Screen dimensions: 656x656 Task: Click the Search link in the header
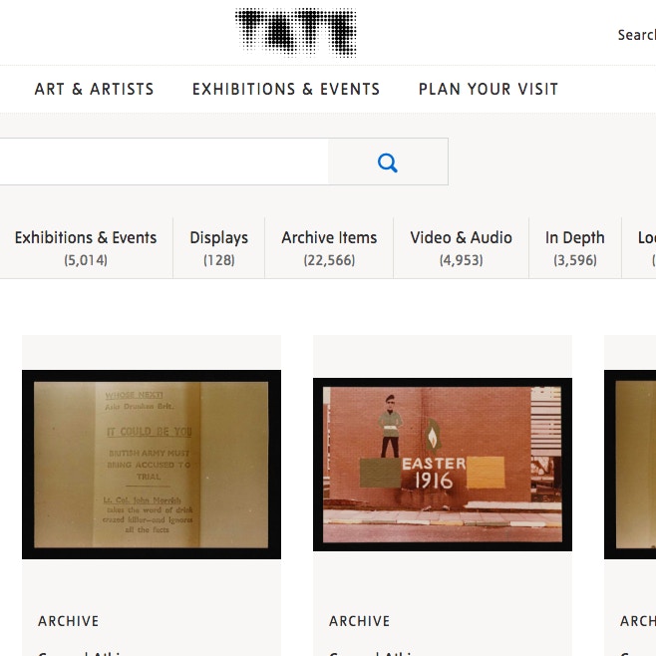tap(636, 35)
